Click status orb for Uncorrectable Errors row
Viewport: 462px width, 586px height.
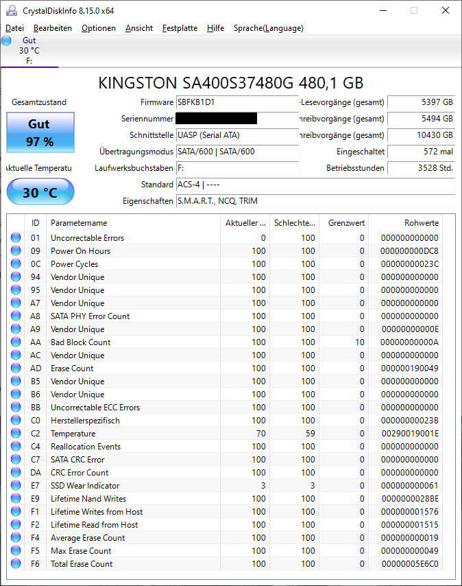click(16, 238)
